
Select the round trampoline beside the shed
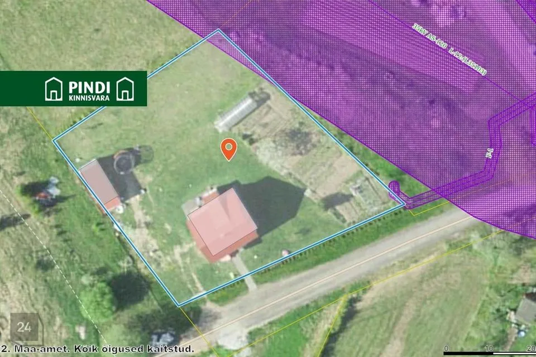click(x=124, y=162)
